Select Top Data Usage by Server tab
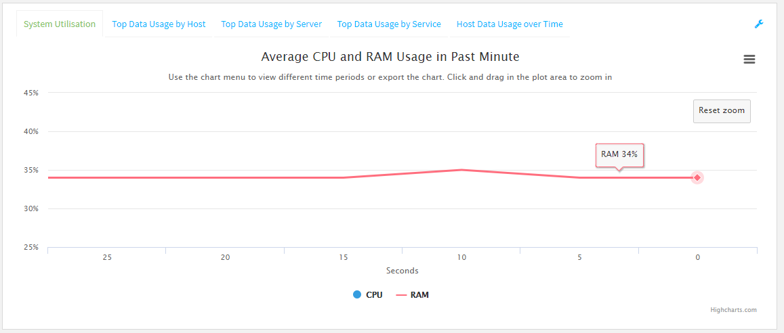This screenshot has height=333, width=784. 271,24
